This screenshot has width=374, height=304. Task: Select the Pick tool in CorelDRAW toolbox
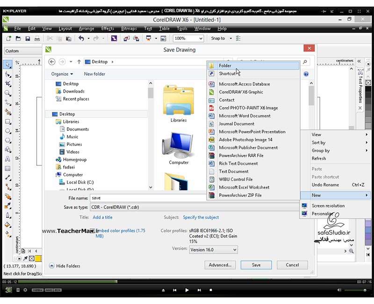(x=7, y=65)
